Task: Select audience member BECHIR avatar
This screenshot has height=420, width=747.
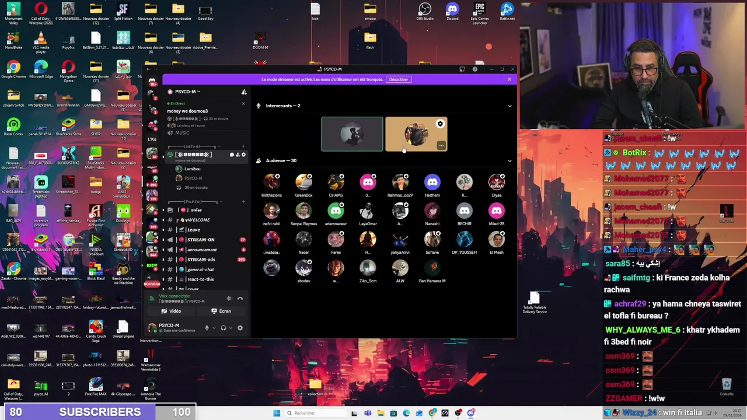Action: point(464,211)
